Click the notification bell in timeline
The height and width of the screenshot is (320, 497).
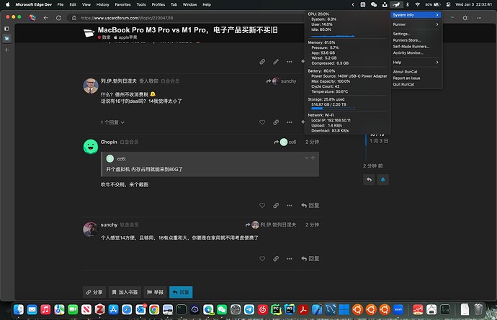[383, 180]
